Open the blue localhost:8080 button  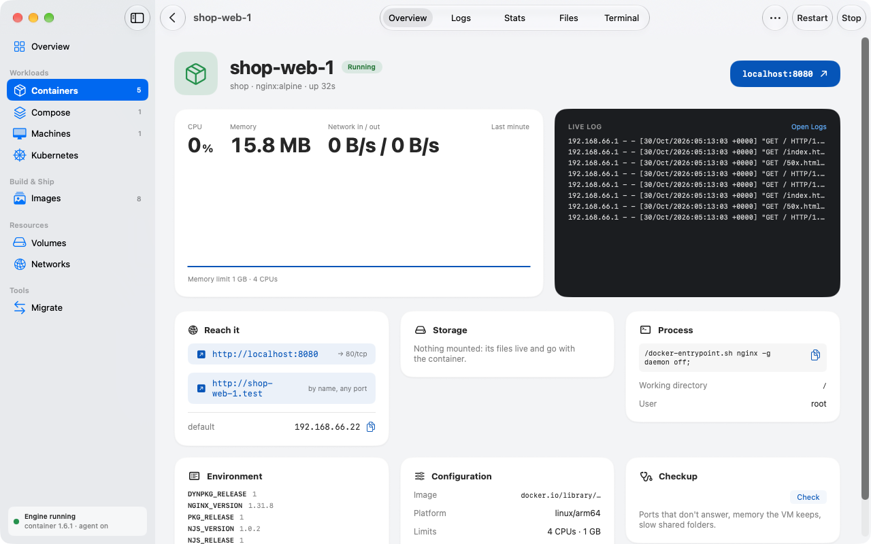coord(785,74)
